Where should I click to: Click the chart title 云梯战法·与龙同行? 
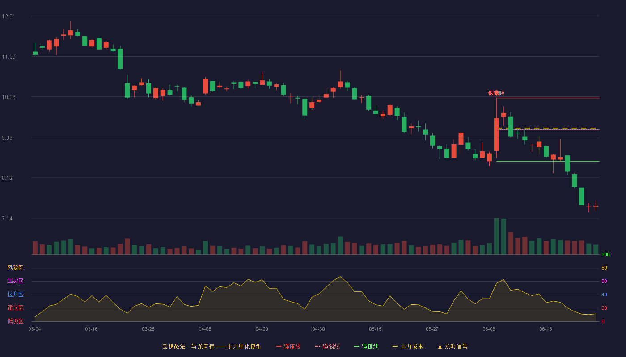click(188, 346)
